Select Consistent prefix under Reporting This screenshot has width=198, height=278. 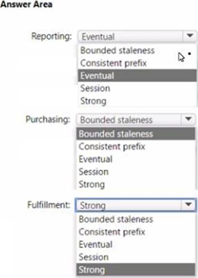137,63
